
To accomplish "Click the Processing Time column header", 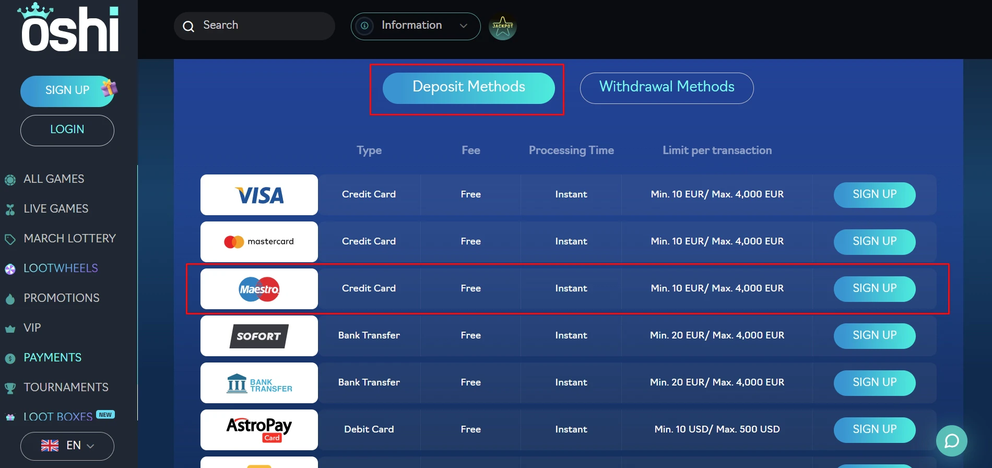I will pyautogui.click(x=571, y=150).
